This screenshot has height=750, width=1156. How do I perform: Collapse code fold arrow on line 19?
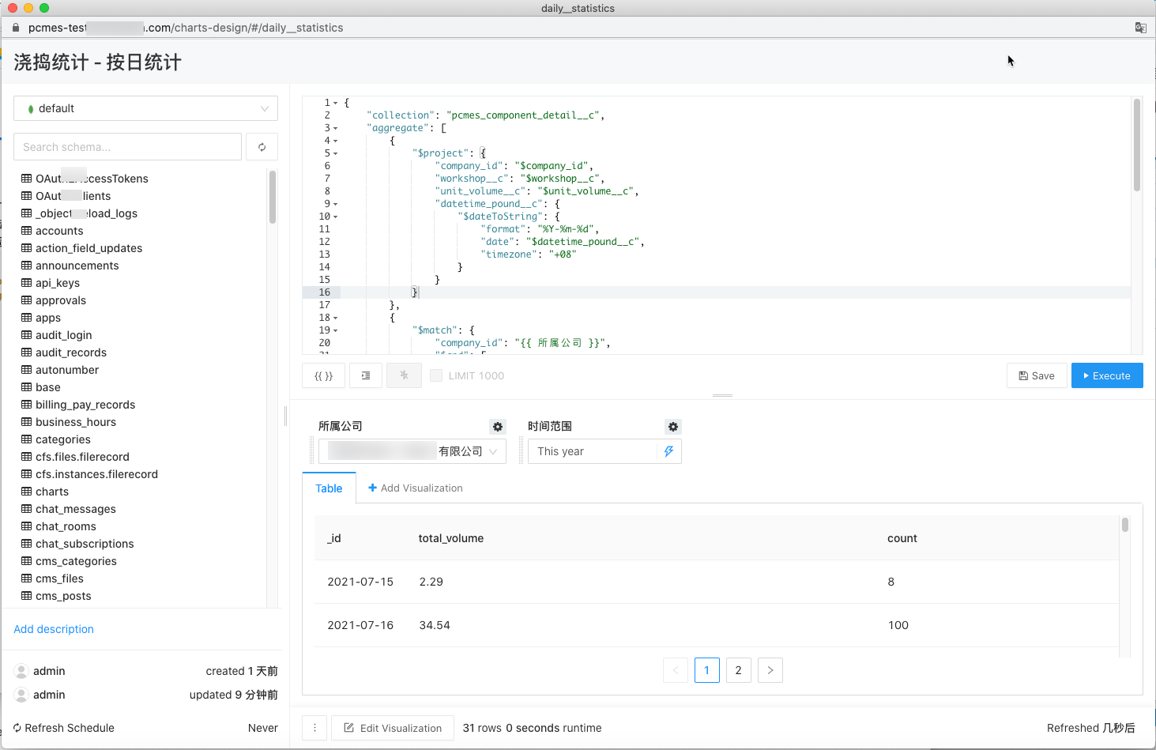336,330
